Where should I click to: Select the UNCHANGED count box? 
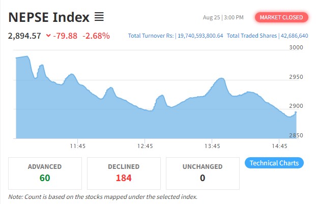202,172
